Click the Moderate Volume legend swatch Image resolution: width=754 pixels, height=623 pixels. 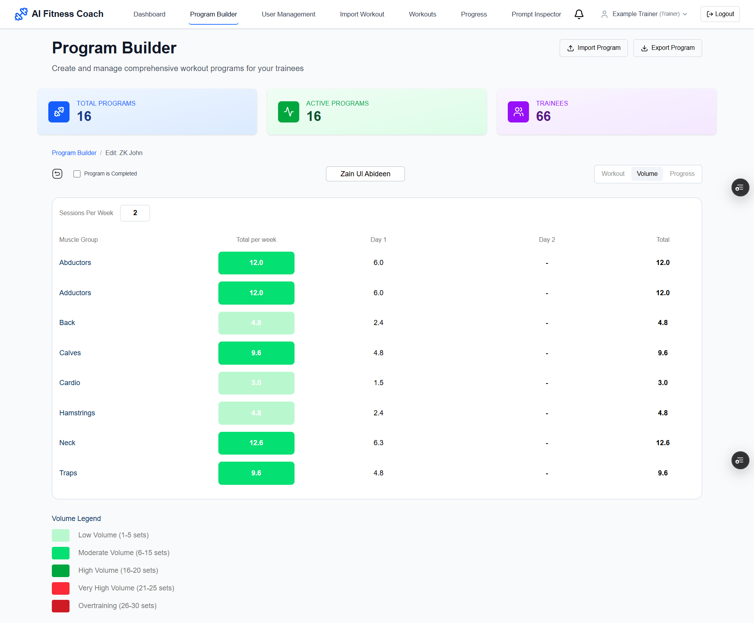(60, 553)
